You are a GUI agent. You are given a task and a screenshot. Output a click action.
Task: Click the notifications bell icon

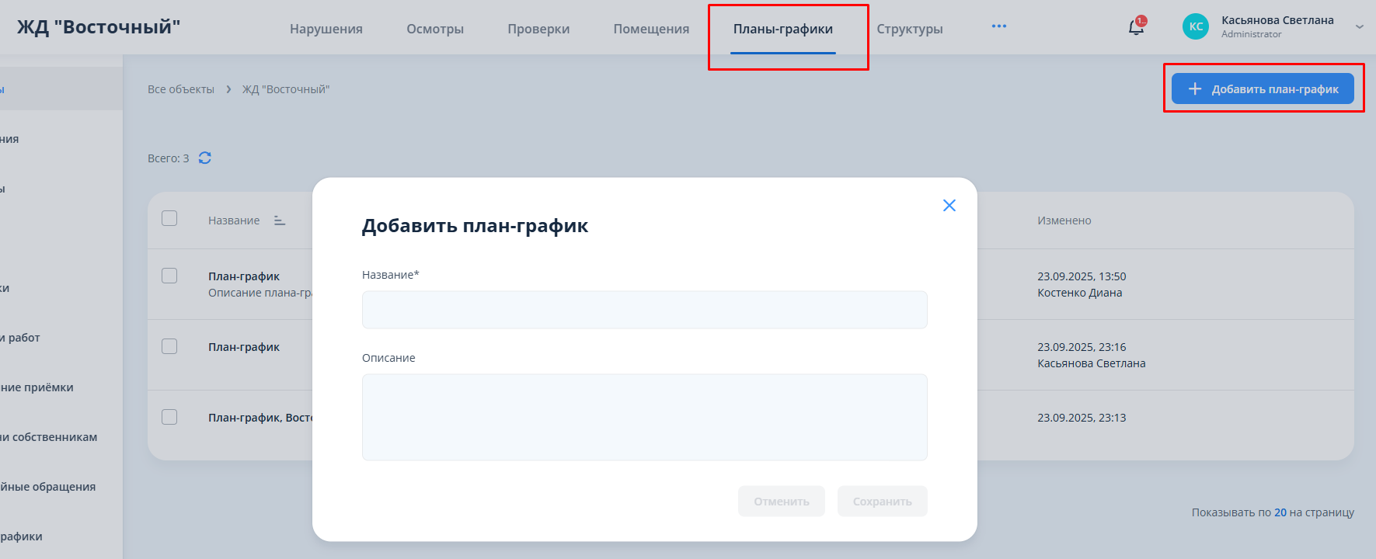1136,28
